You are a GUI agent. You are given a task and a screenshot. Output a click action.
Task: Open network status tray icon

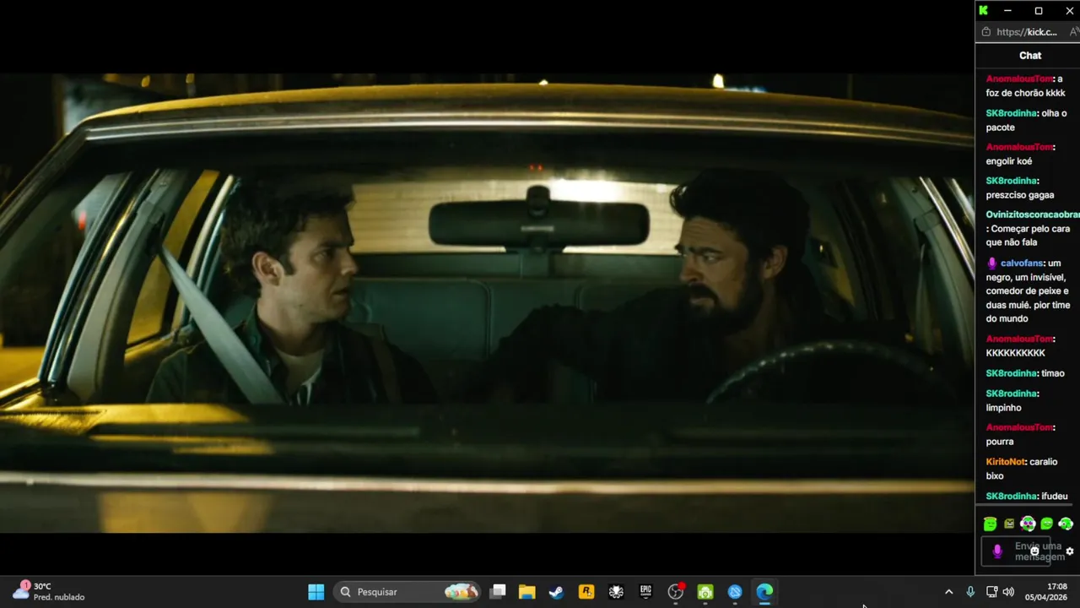tap(991, 592)
